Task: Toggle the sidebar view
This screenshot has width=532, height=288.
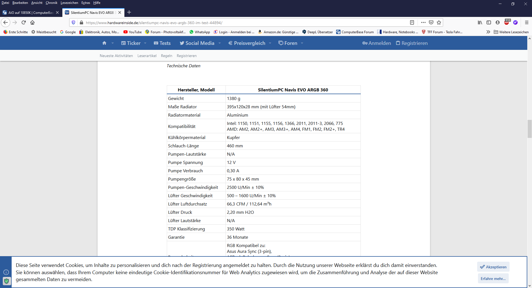Action: point(489,22)
